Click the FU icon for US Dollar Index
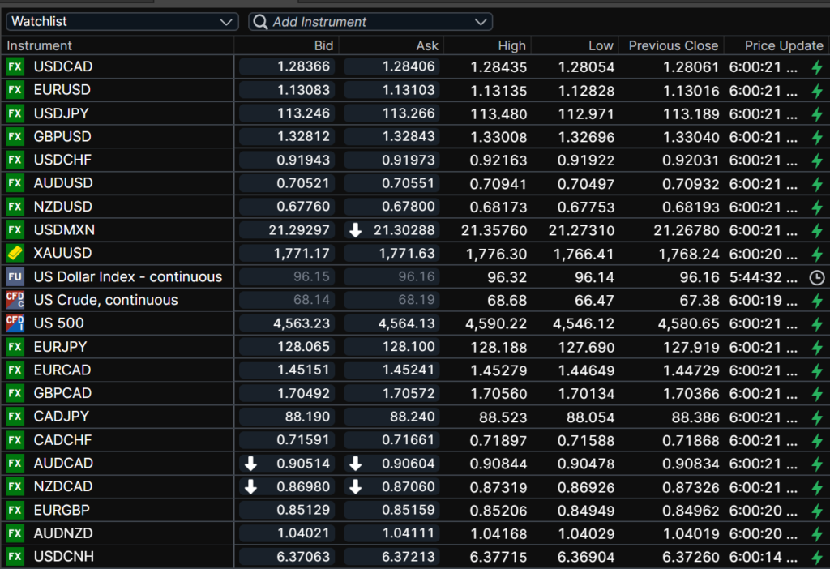This screenshot has width=830, height=569. pyautogui.click(x=15, y=277)
